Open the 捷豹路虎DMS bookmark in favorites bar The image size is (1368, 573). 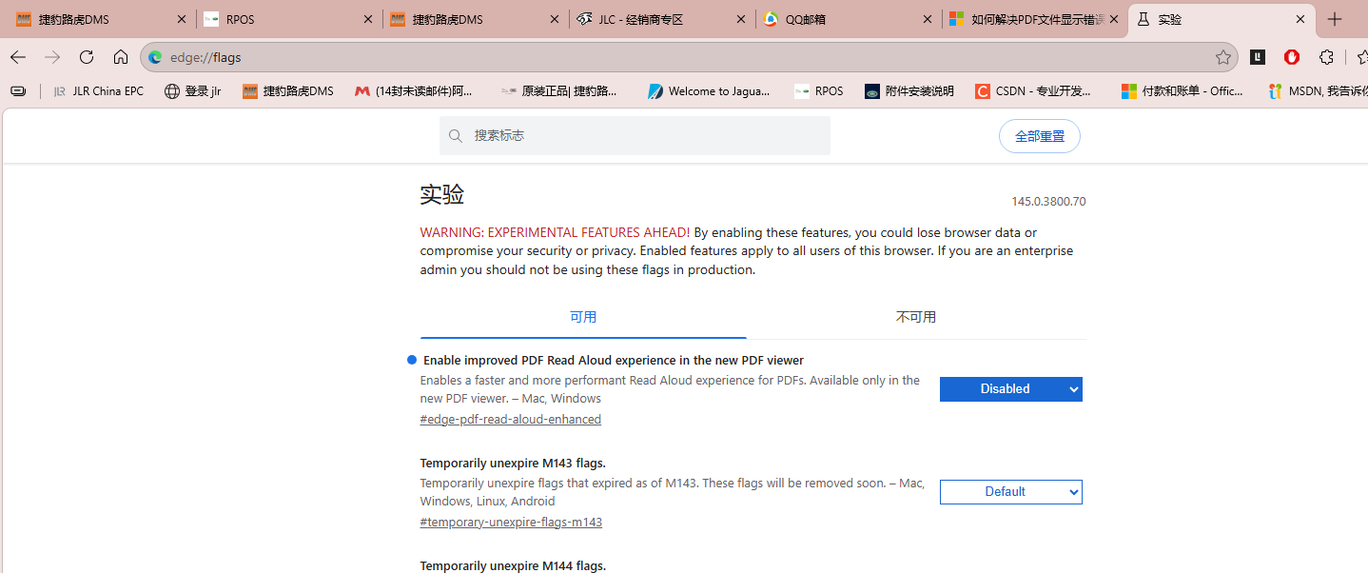[x=288, y=91]
